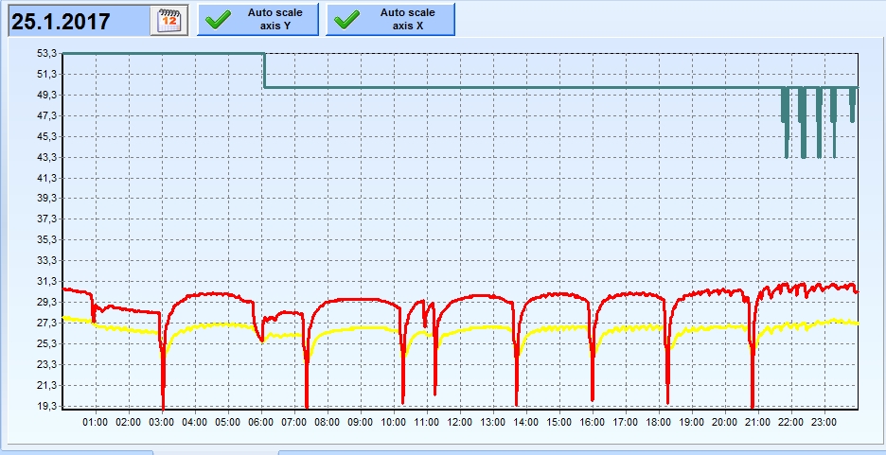Select the 12:00 label on time axis
This screenshot has height=455, width=886.
click(460, 421)
